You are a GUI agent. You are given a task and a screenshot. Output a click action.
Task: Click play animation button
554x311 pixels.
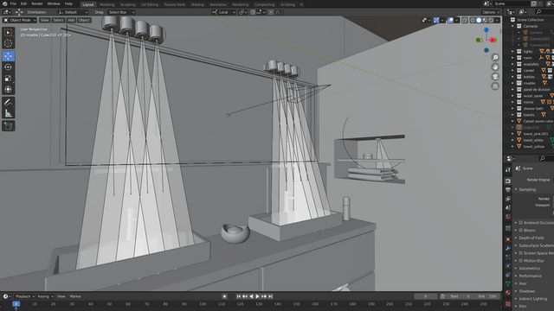(x=257, y=296)
